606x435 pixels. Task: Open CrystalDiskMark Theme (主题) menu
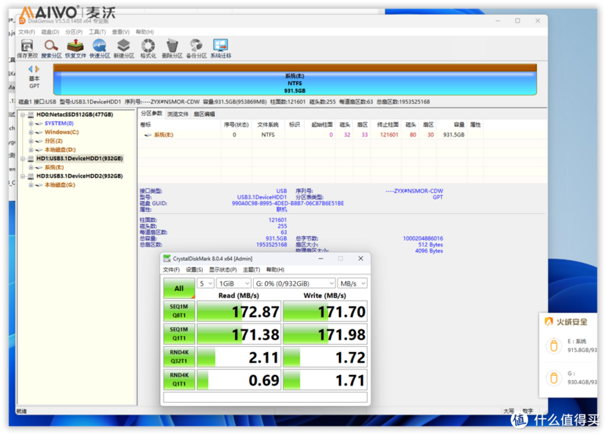252,269
